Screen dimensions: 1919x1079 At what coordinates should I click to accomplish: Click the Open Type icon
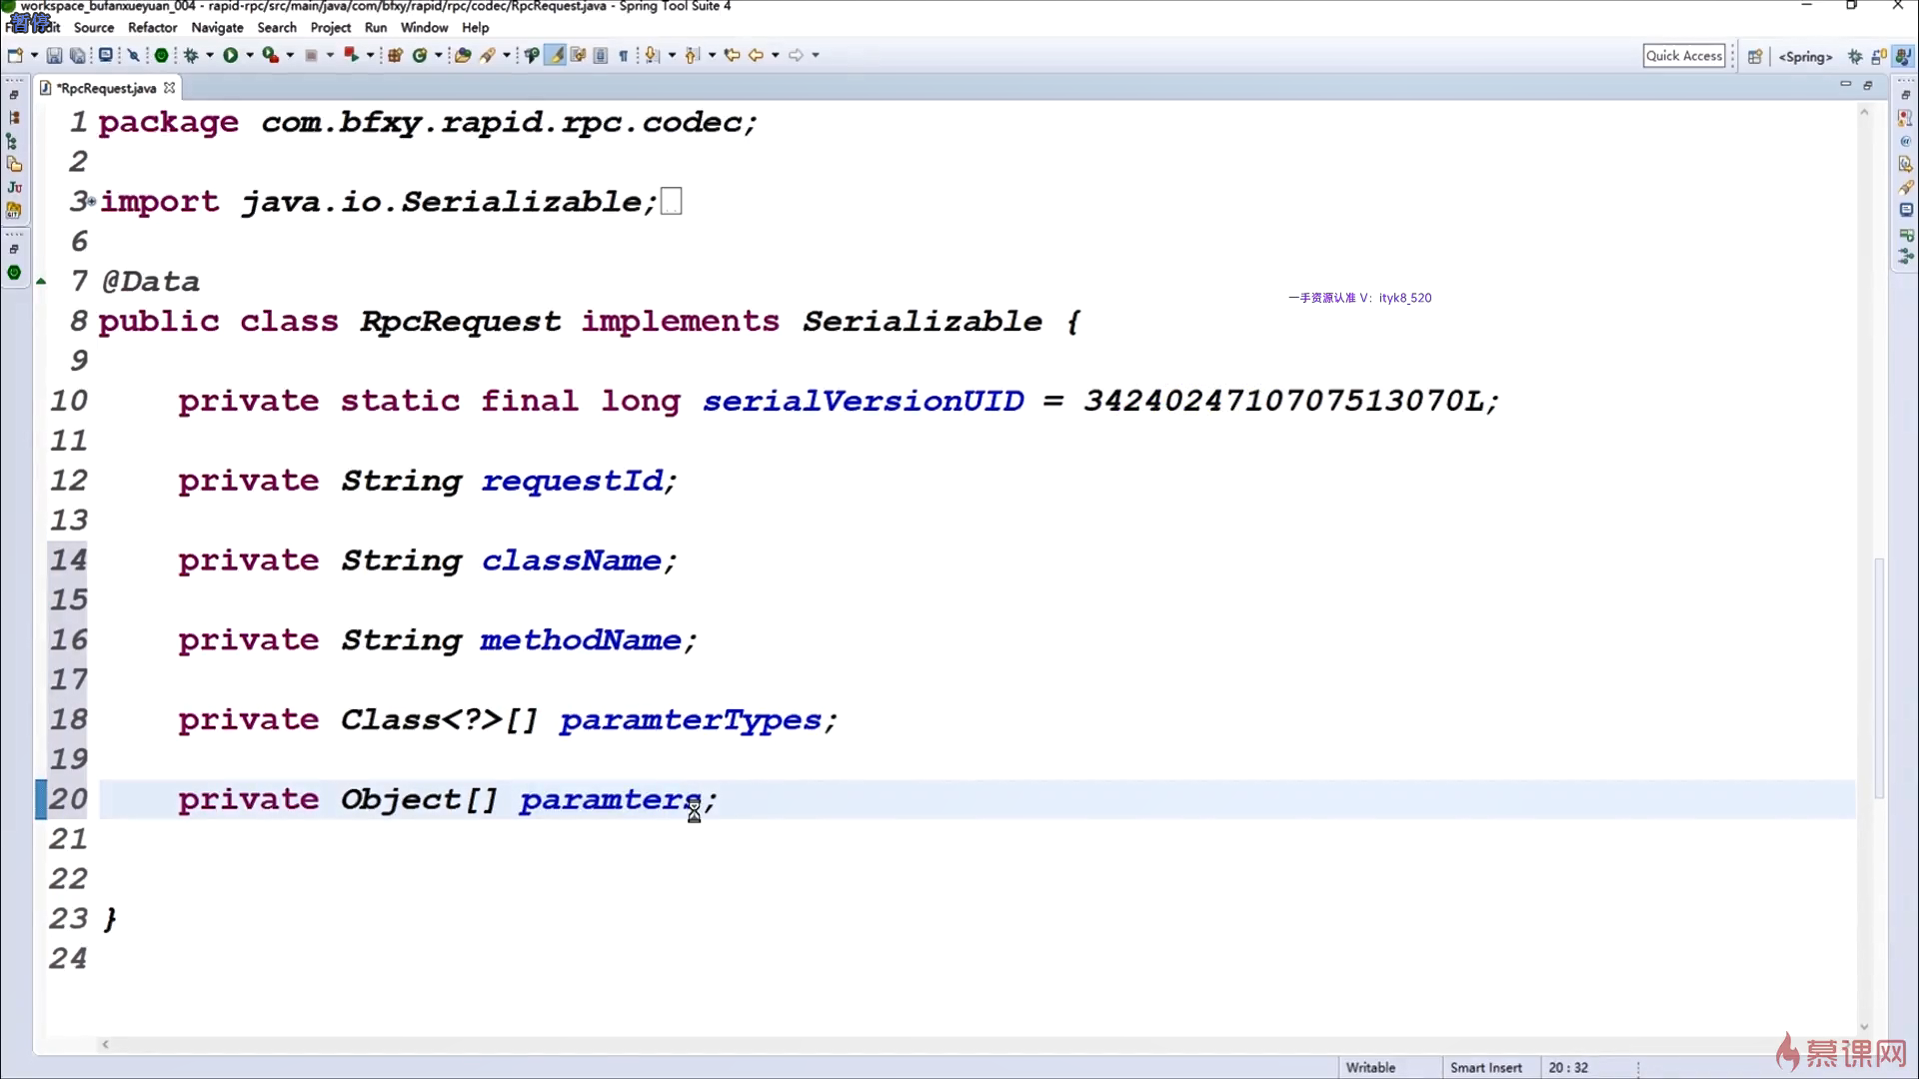(462, 55)
